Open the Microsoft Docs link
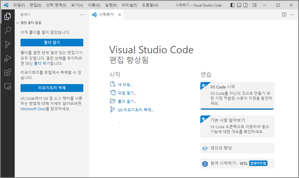This screenshot has height=178, width=299. click(x=33, y=109)
